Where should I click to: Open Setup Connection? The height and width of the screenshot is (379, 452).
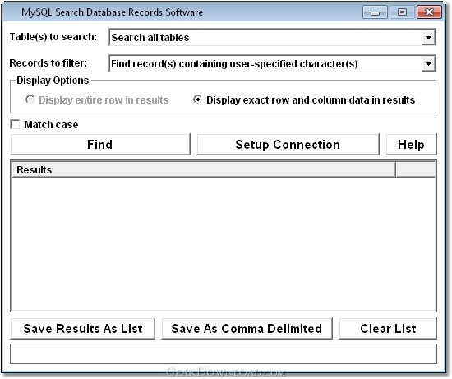[288, 144]
